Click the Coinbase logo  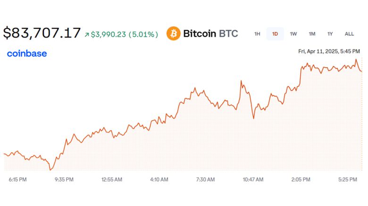tap(27, 54)
